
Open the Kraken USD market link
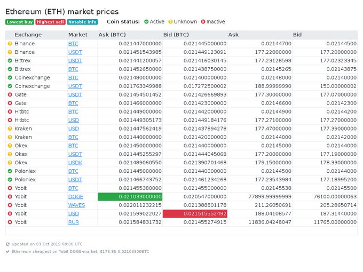click(74, 129)
